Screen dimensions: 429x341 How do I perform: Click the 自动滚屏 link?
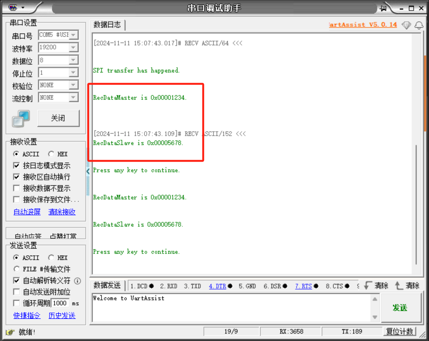(x=27, y=212)
